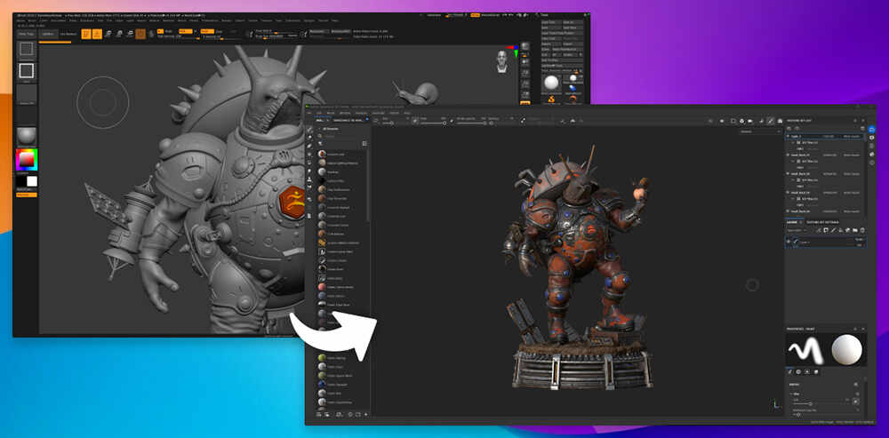This screenshot has width=889, height=438.
Task: Toggle the orange Zadd button in ZBrush
Action: (x=207, y=31)
